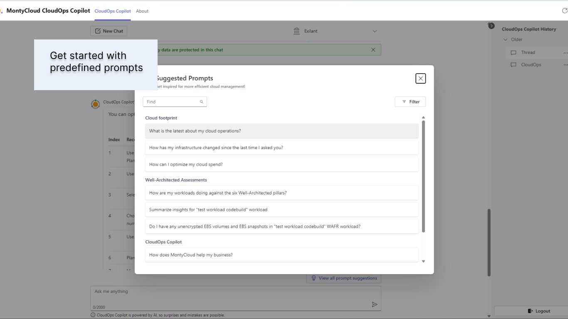The image size is (568, 319).
Task: Click the refresh icon at top right
Action: pos(565,11)
